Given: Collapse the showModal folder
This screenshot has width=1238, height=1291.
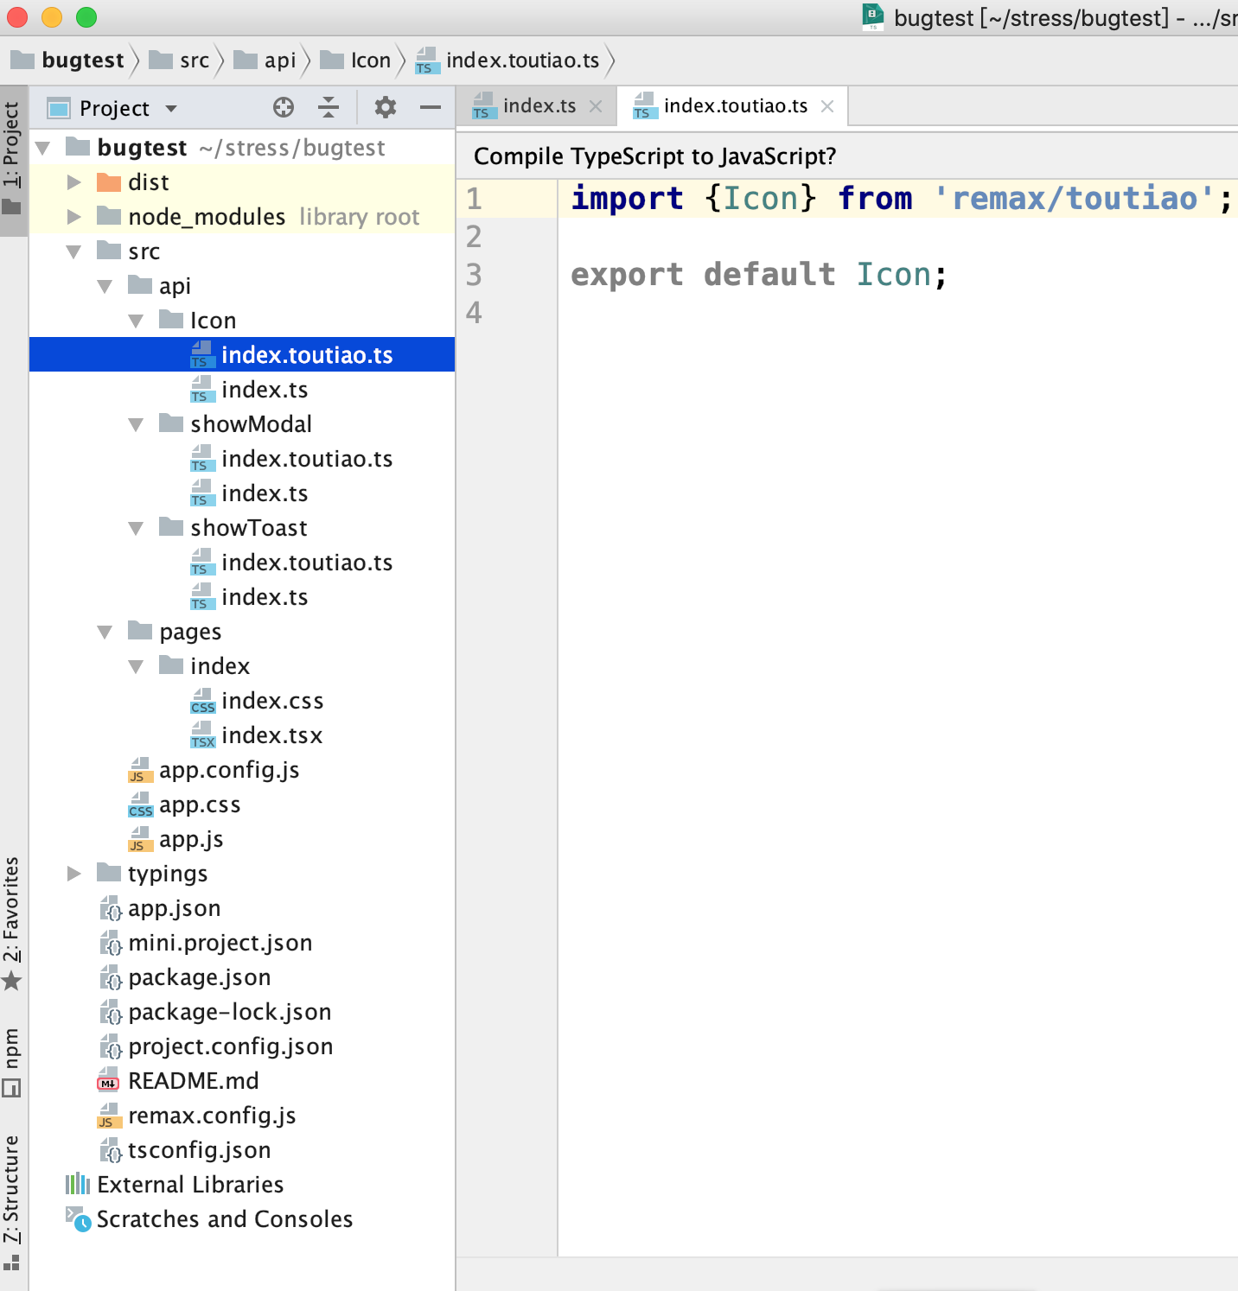Looking at the screenshot, I should (x=137, y=424).
